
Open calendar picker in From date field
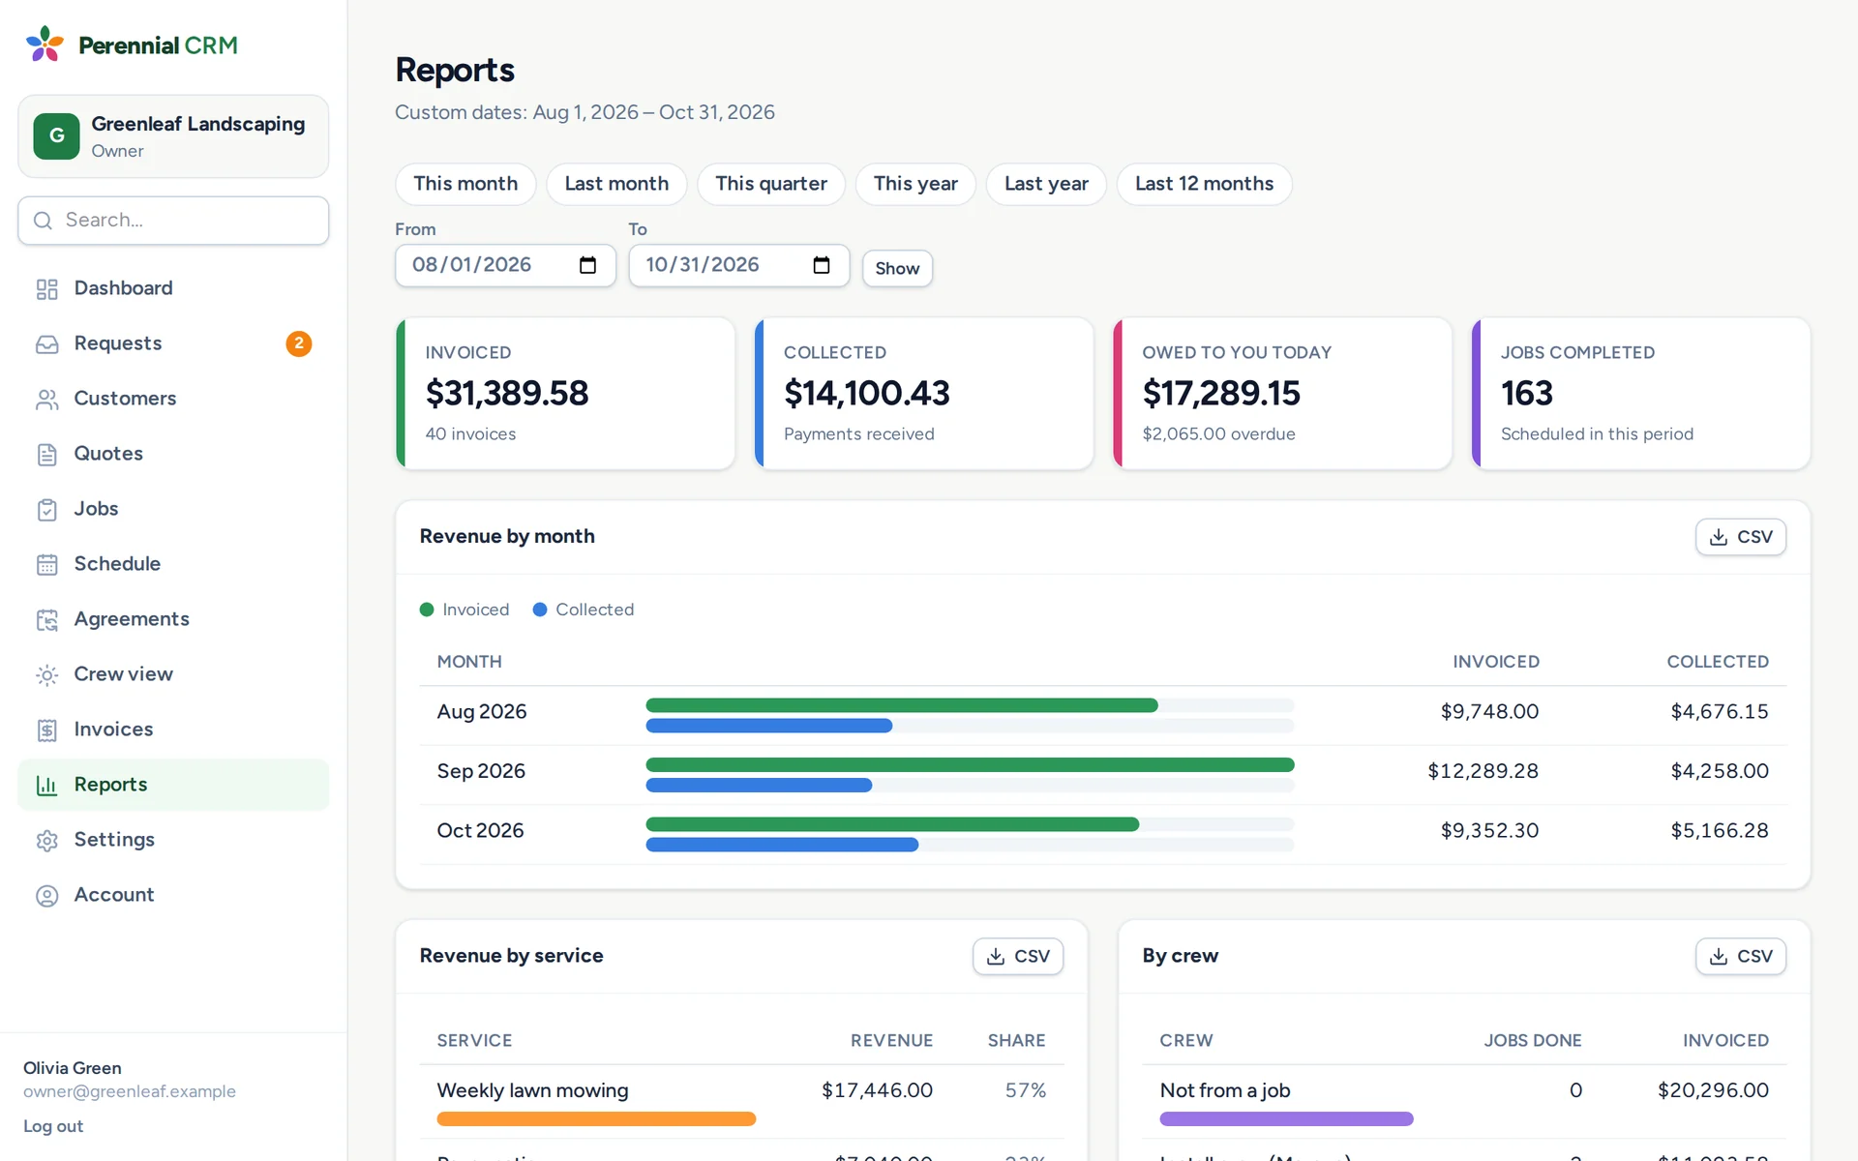(587, 265)
